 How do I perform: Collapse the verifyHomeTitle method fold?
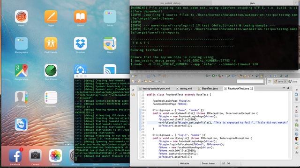(145, 110)
